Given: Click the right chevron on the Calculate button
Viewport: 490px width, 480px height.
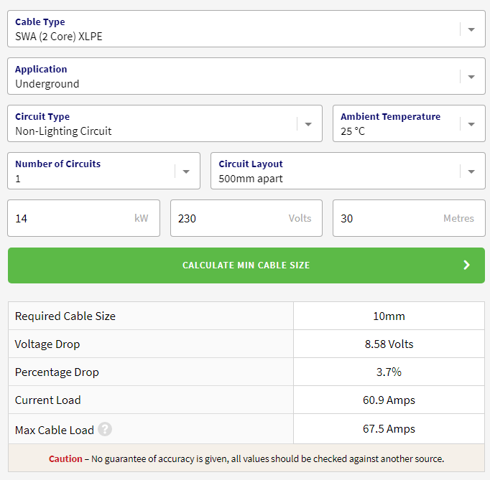Looking at the screenshot, I should 466,265.
